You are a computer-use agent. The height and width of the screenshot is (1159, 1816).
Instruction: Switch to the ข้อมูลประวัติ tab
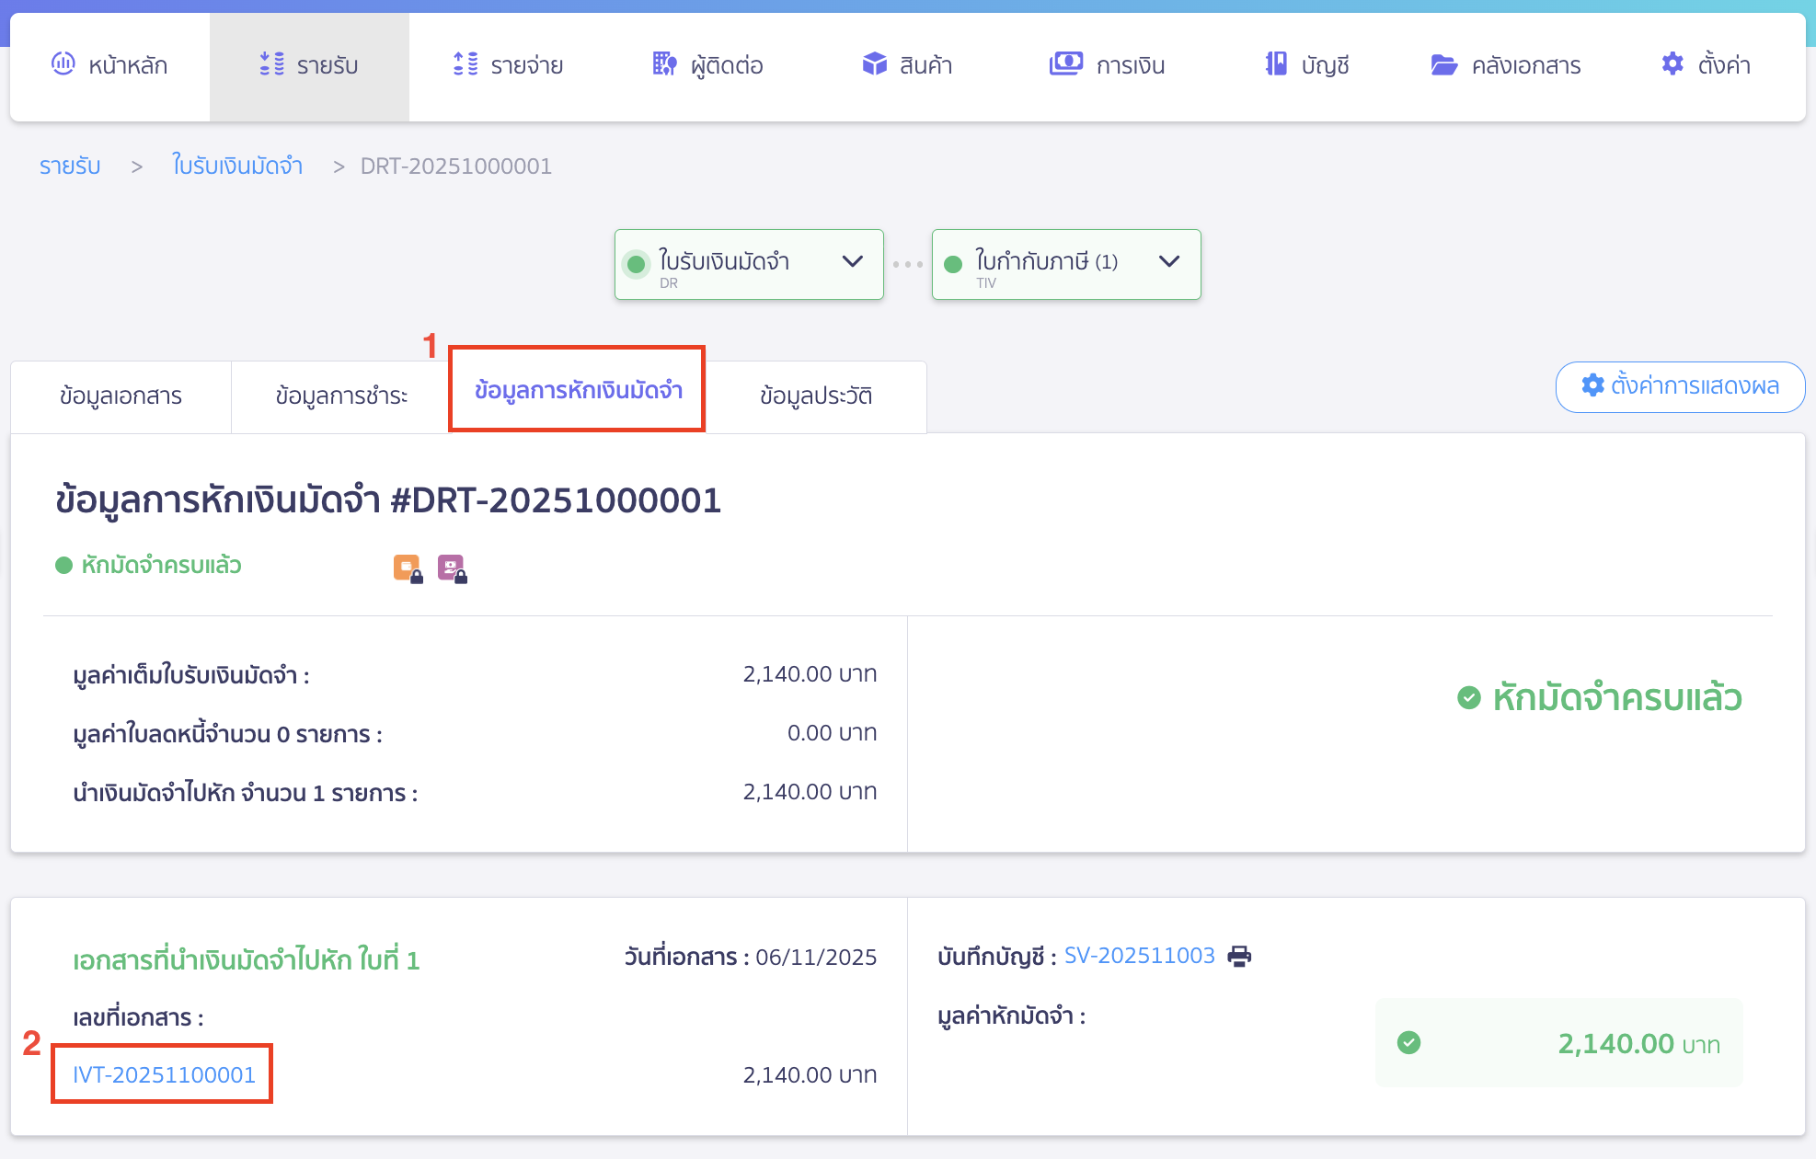pyautogui.click(x=816, y=396)
